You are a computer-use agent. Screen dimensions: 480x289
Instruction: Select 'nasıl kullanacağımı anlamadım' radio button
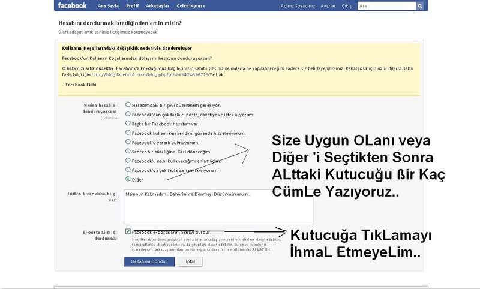pyautogui.click(x=128, y=160)
